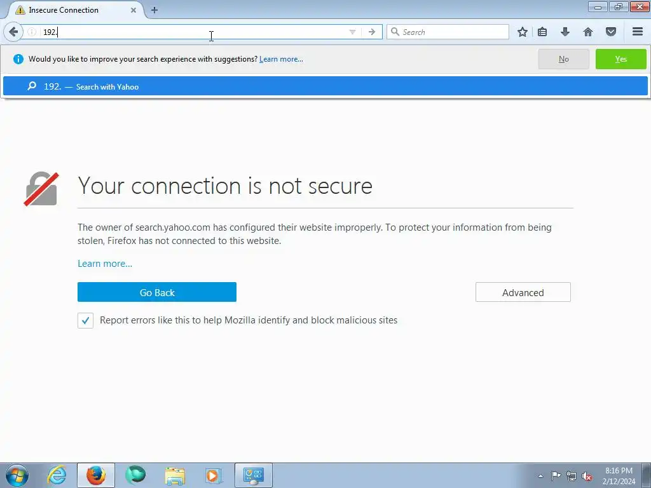Click muted volume tray icon
The width and height of the screenshot is (651, 488).
587,476
